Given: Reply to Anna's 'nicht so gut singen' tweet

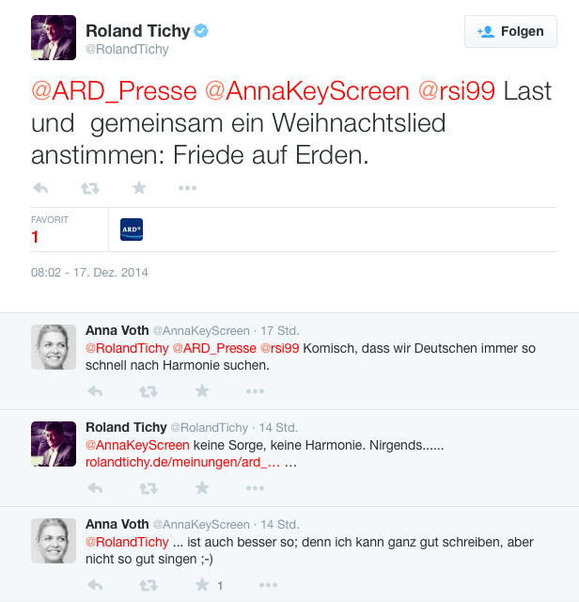Looking at the screenshot, I should pyautogui.click(x=95, y=585).
